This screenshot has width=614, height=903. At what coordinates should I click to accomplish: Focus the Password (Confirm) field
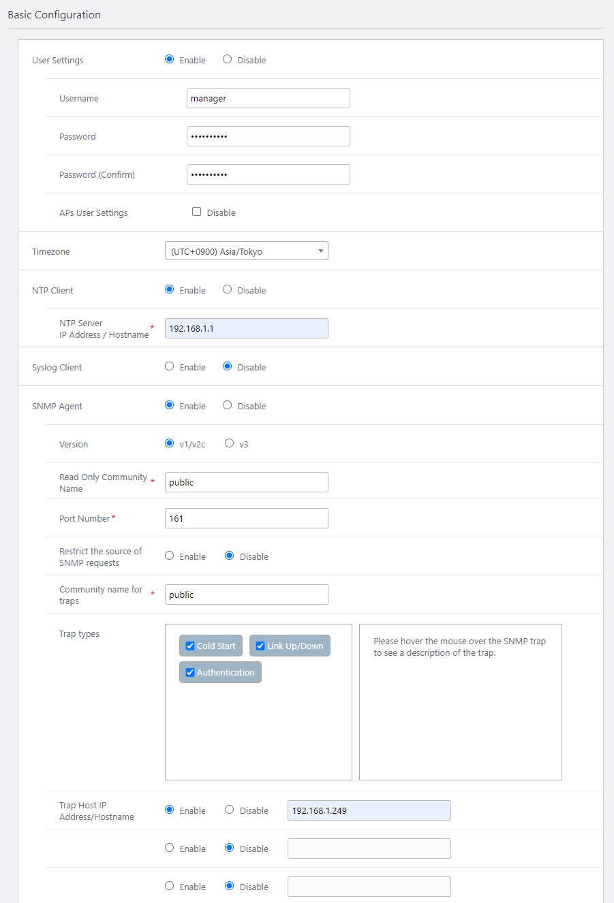pyautogui.click(x=268, y=174)
